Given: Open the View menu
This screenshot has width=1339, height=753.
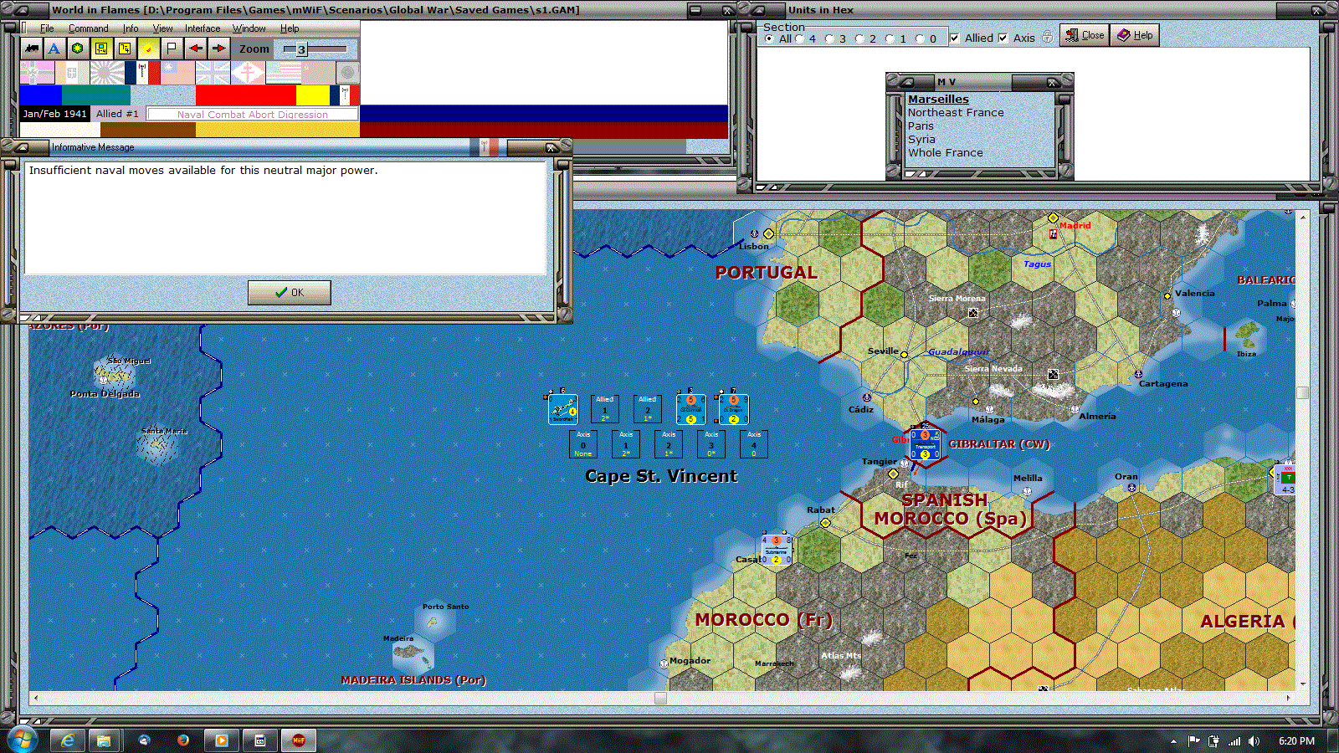Looking at the screenshot, I should (x=162, y=28).
